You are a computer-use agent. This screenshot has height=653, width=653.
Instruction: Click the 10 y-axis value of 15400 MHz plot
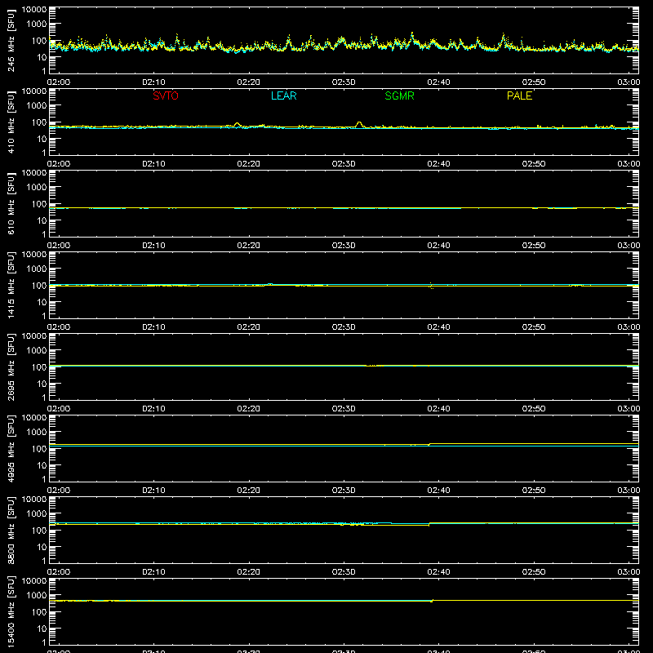[42, 629]
